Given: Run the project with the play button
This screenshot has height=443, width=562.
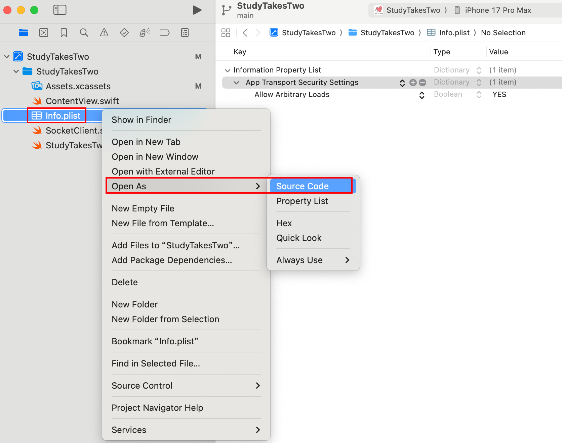Looking at the screenshot, I should tap(197, 10).
